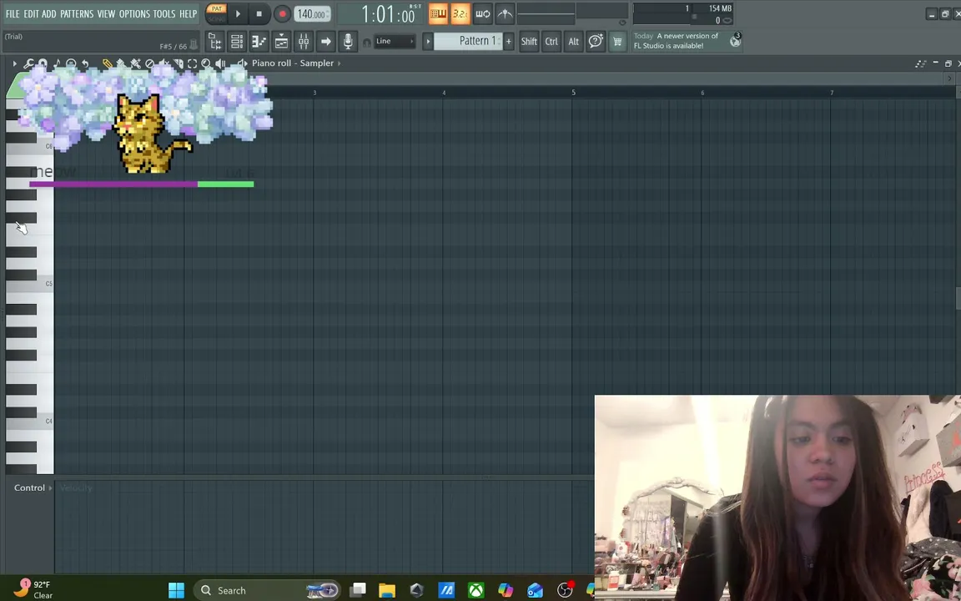Open the Windows Start button

click(177, 590)
